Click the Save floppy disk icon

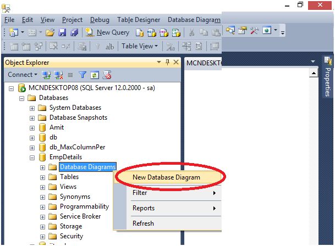tap(62, 32)
